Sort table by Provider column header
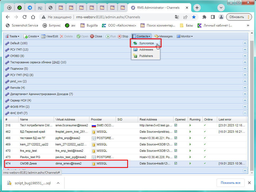 coord(103,119)
